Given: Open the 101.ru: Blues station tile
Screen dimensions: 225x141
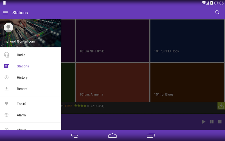Looking at the screenshot, I should 187,82.
